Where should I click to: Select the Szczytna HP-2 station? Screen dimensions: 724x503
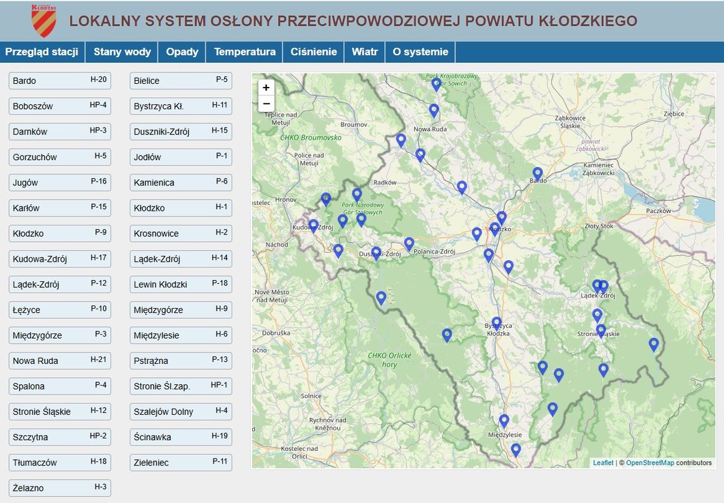[x=59, y=436]
